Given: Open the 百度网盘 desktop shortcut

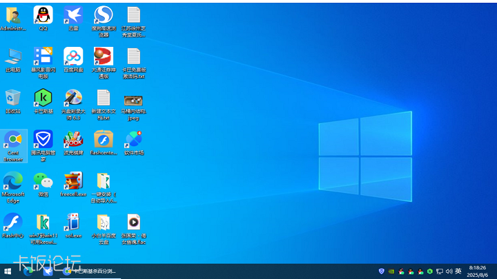Looking at the screenshot, I should click(73, 60).
